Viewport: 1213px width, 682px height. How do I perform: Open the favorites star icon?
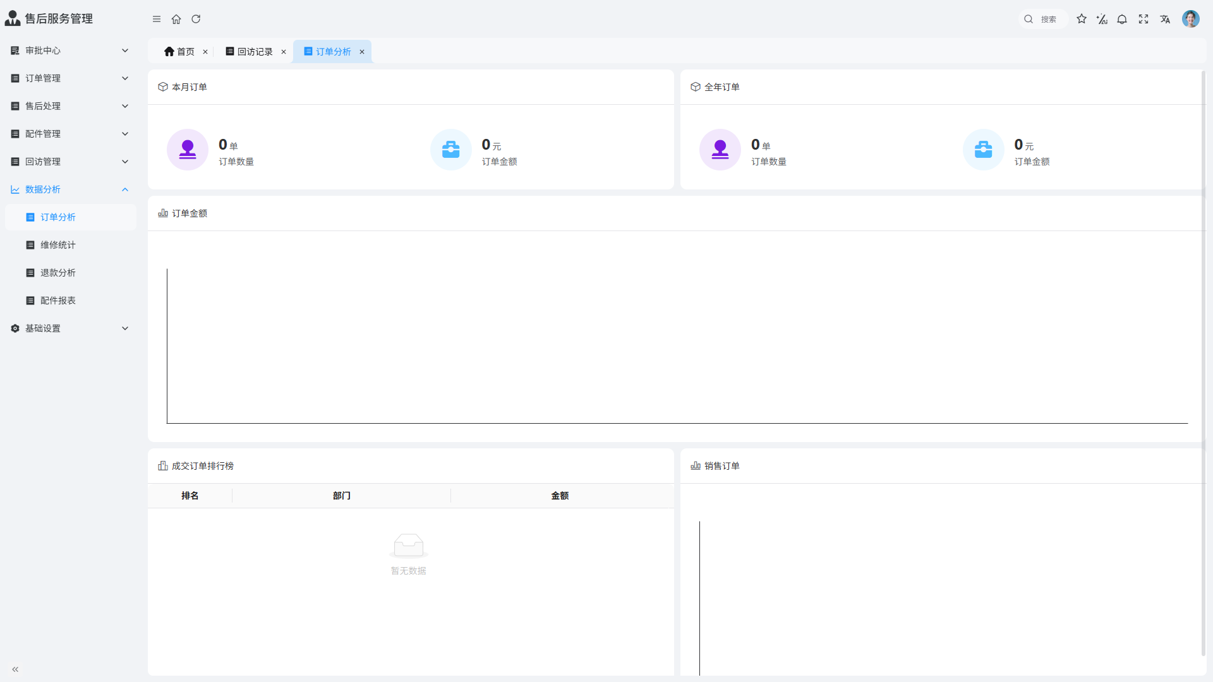pyautogui.click(x=1082, y=19)
